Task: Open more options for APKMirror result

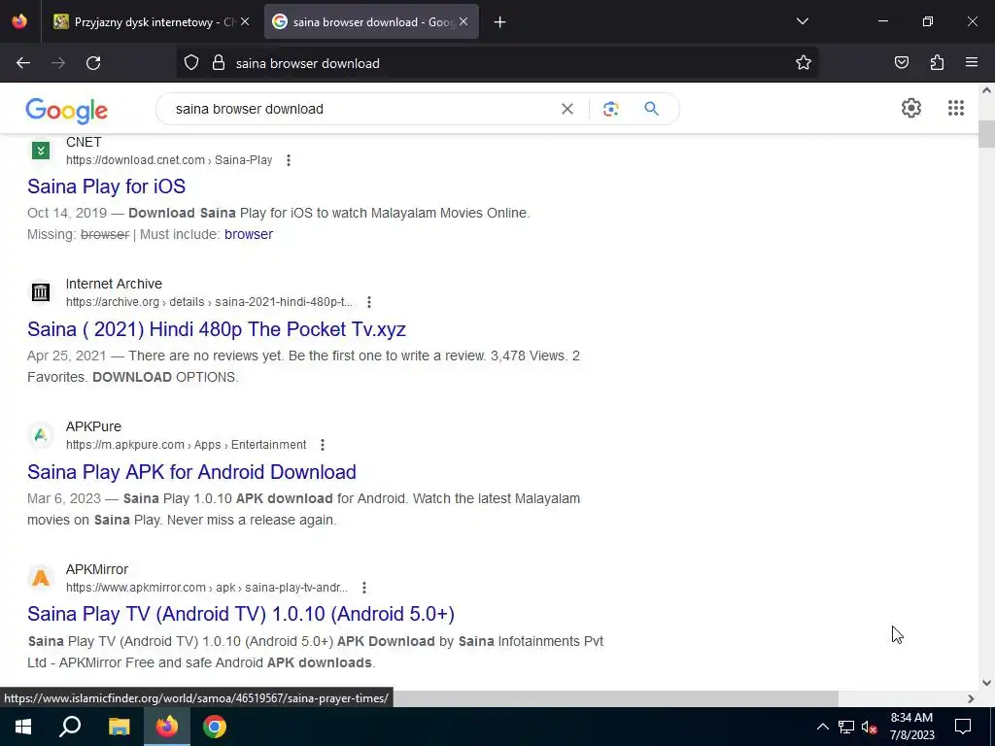Action: pyautogui.click(x=364, y=588)
